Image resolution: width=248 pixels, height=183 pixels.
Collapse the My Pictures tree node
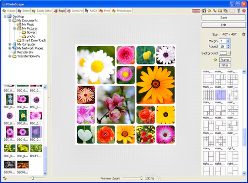coord(15,28)
